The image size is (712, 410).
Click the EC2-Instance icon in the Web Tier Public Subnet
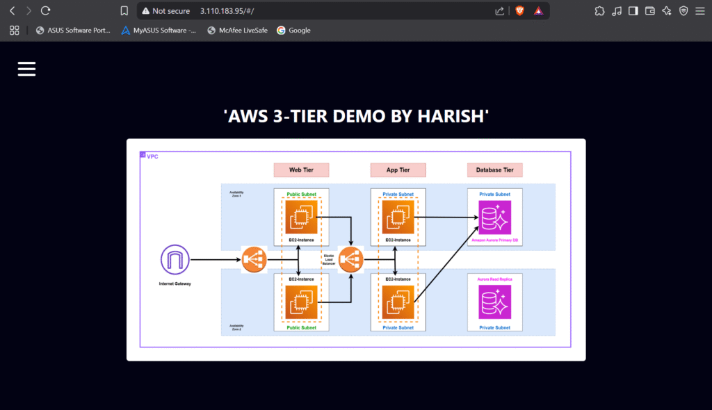(301, 218)
